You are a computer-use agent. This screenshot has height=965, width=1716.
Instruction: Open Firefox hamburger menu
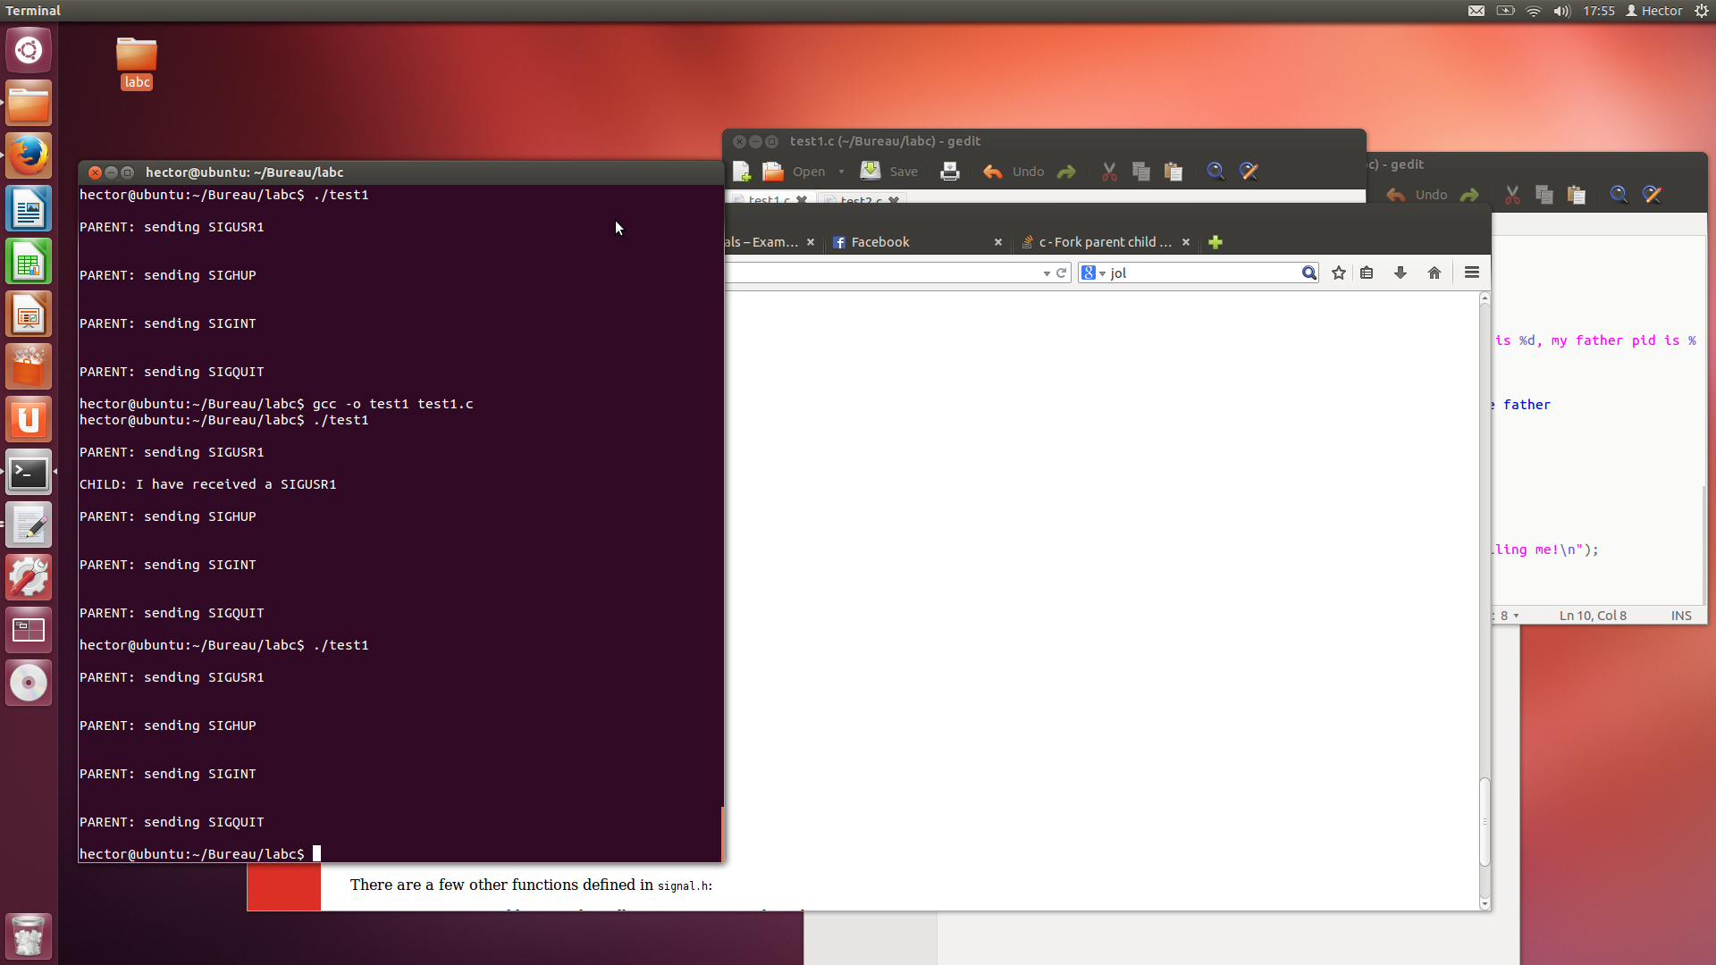coord(1472,273)
